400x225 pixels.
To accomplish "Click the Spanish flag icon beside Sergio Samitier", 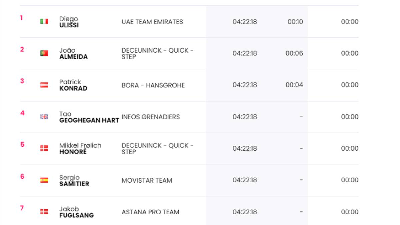I will pyautogui.click(x=44, y=180).
